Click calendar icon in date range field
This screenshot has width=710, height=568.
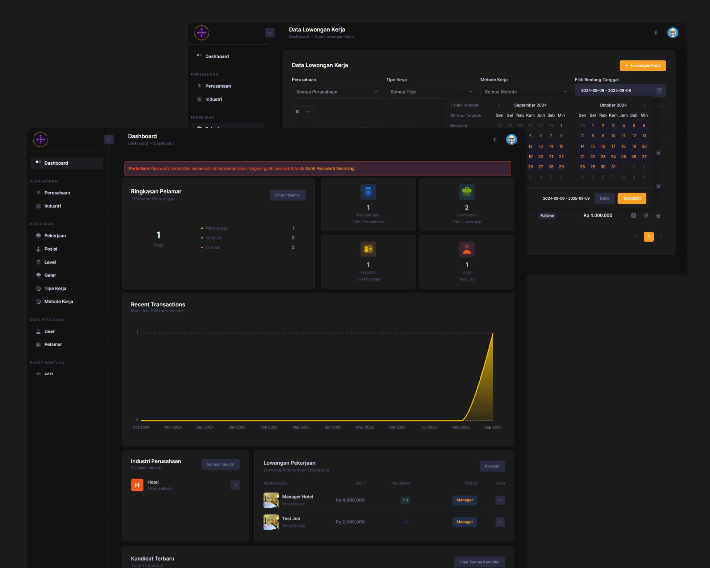(x=659, y=90)
